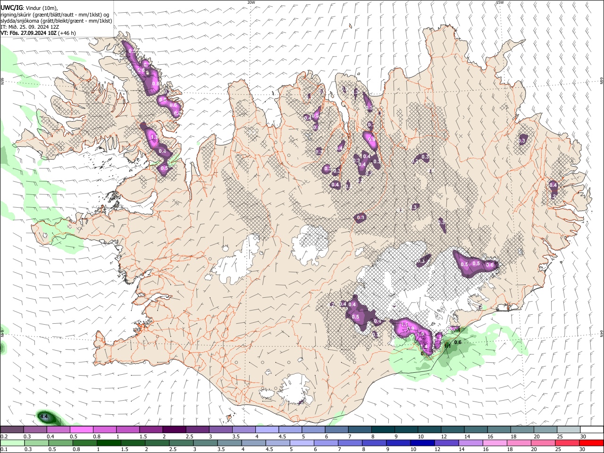Viewport: 604px width, 453px height.
Task: Click the lower legend swatch labeled 20
Action: click(x=543, y=443)
